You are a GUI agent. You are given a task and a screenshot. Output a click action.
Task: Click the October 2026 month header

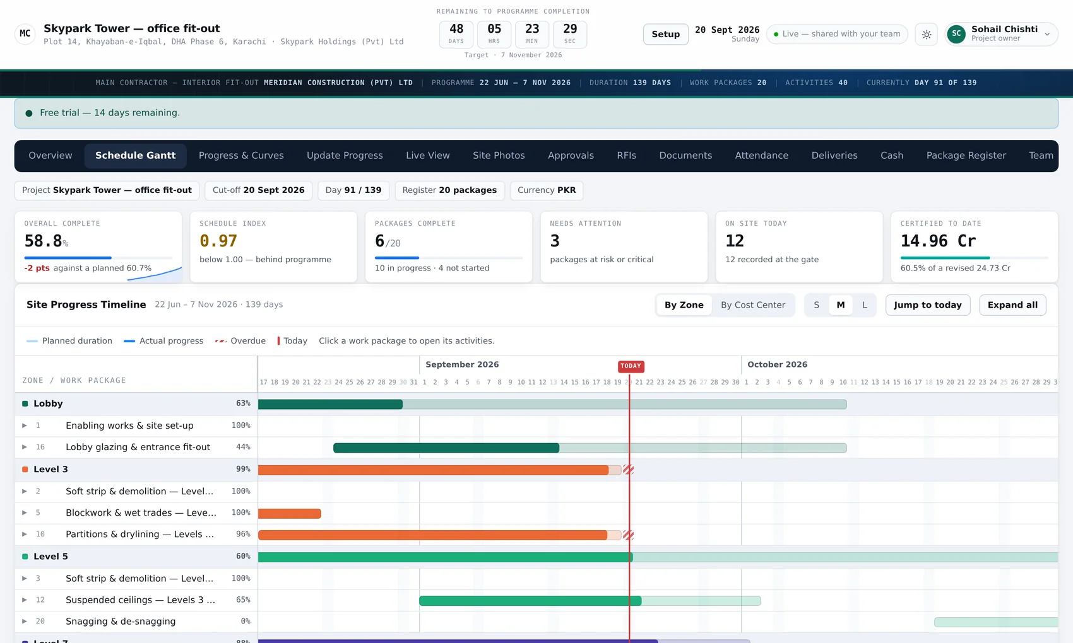[x=777, y=364]
